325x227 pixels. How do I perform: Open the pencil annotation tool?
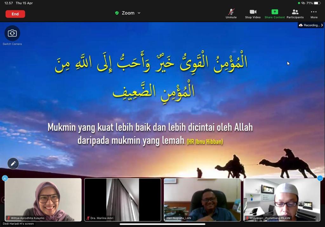13,164
